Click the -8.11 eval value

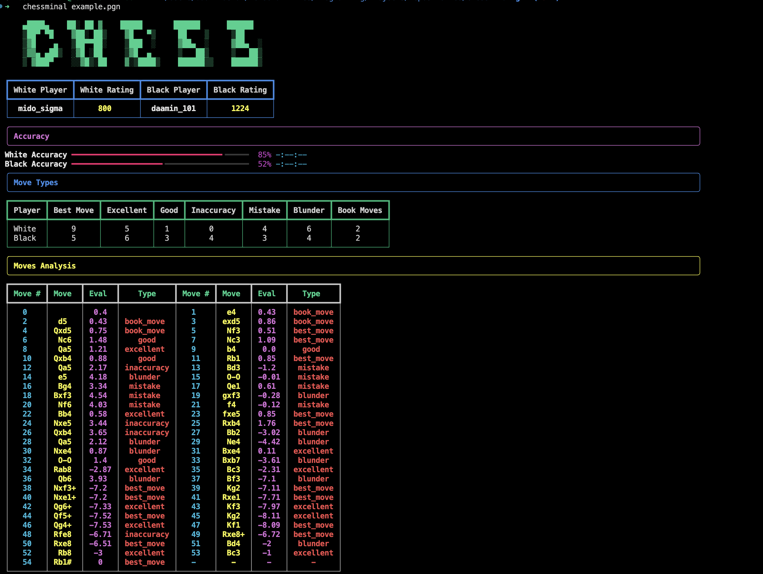[269, 516]
